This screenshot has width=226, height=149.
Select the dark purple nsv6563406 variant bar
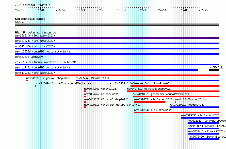117,38
